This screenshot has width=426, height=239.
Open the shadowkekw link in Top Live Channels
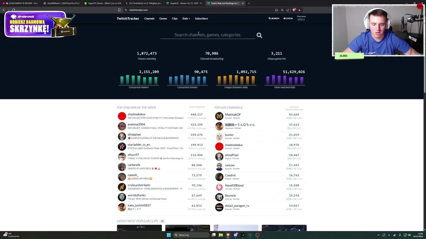(234, 145)
